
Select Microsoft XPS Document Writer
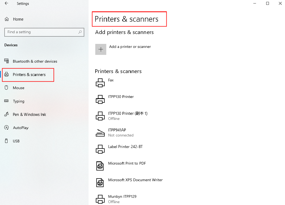coord(136,180)
